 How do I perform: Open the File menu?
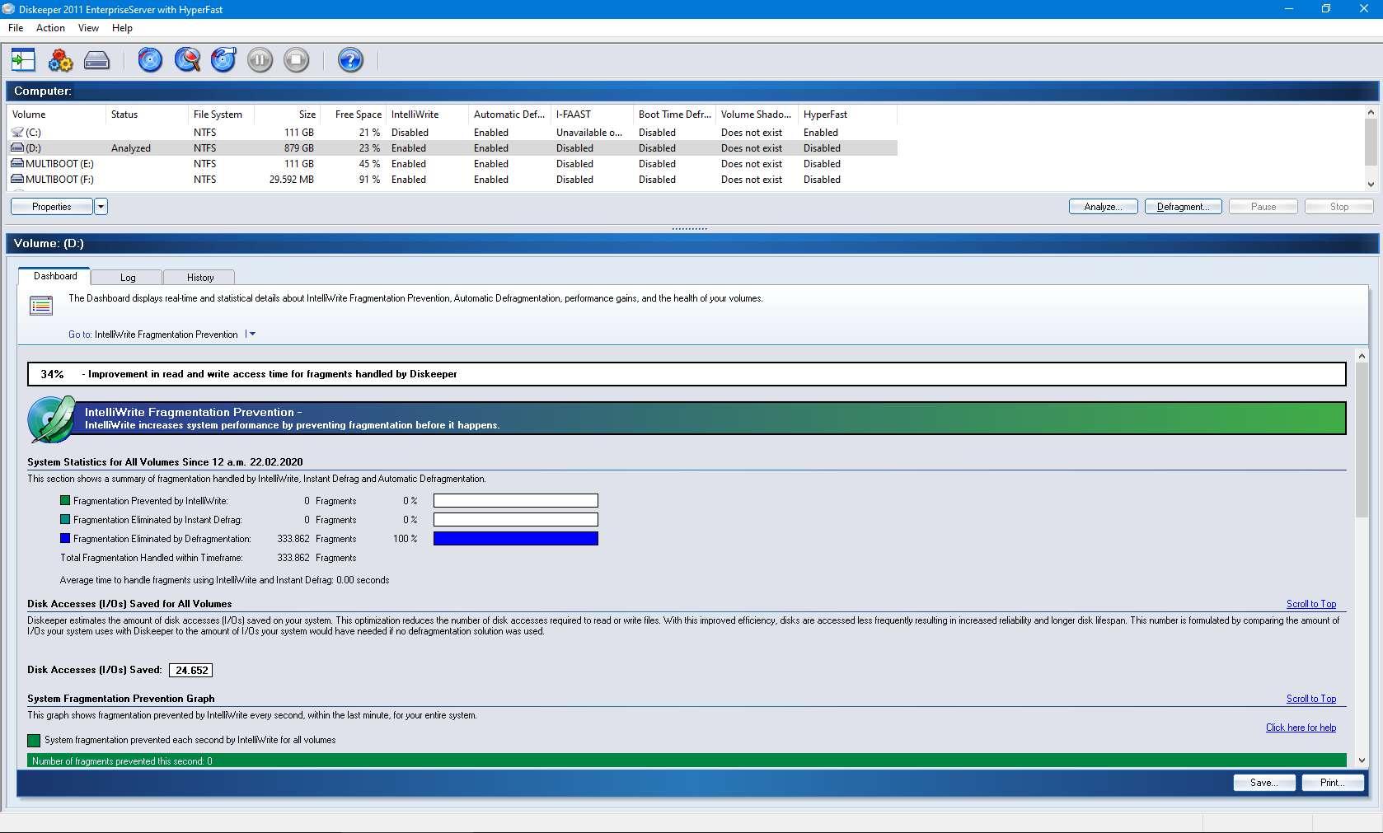pyautogui.click(x=16, y=28)
